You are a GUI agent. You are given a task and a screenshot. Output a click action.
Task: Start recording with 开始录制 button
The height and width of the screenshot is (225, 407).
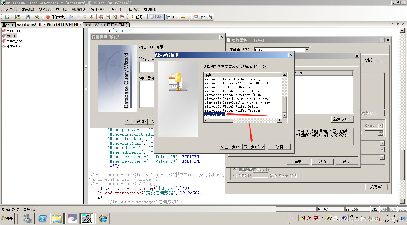point(56,17)
